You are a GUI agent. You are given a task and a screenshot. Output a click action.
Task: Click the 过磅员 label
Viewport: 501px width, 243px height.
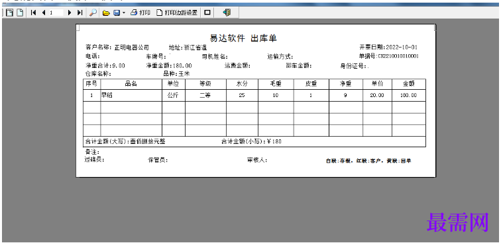tap(94, 160)
